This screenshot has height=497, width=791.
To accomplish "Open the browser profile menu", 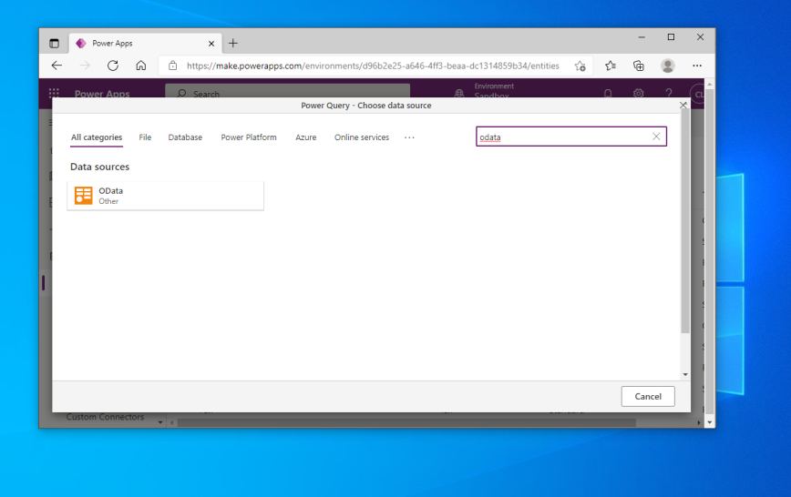I will tap(667, 66).
